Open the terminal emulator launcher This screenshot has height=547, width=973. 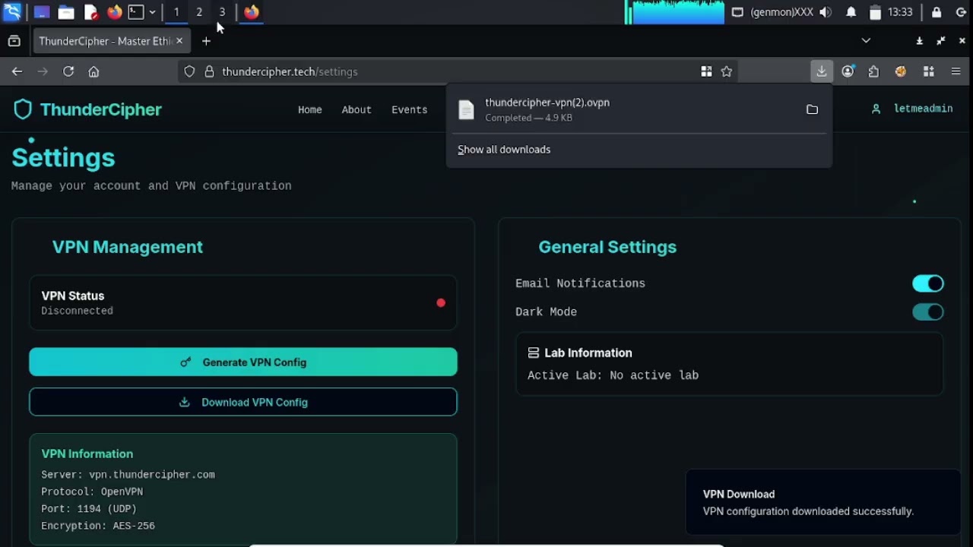pos(136,12)
